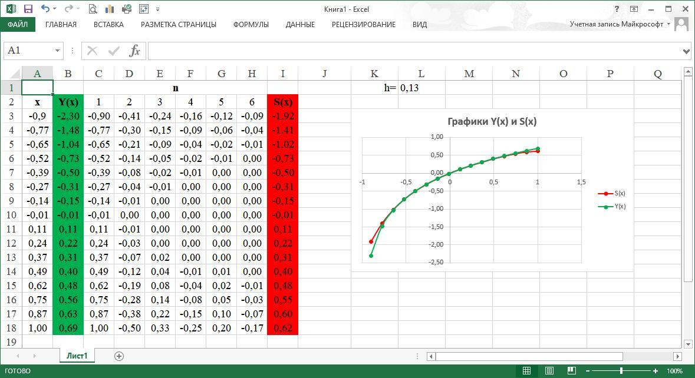This screenshot has width=695, height=378.
Task: Open the ФАЙЛ tab
Action: (18, 24)
